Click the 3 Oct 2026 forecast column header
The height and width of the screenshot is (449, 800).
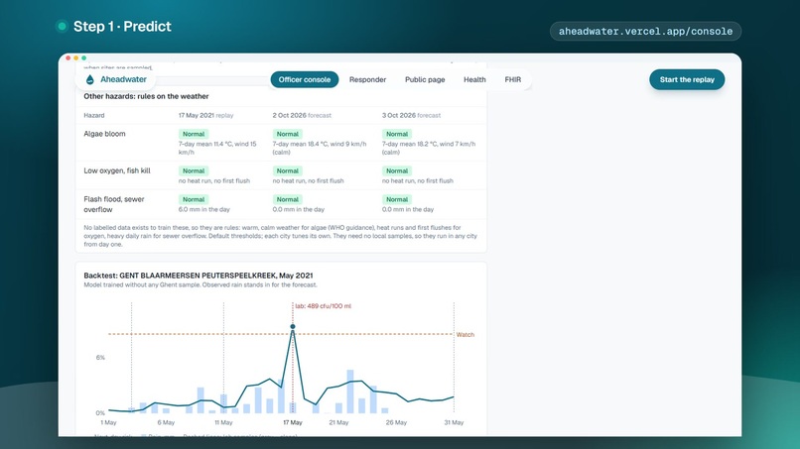[411, 115]
